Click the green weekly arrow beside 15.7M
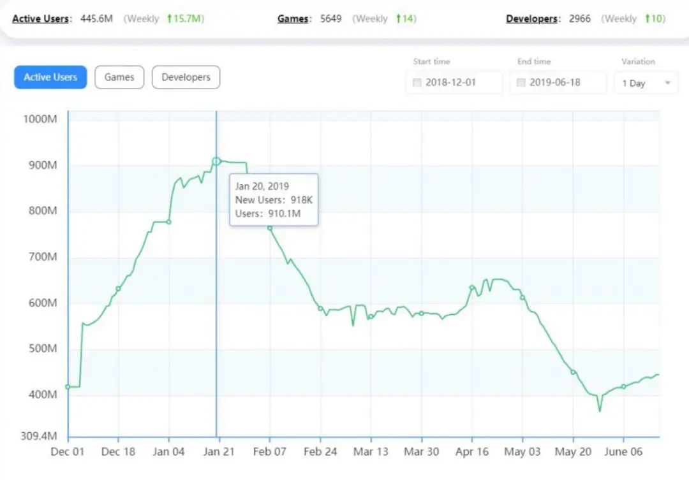Image resolution: width=689 pixels, height=480 pixels. tap(169, 18)
